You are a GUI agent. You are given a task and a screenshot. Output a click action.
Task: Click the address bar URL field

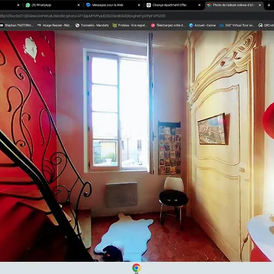[x=137, y=16]
